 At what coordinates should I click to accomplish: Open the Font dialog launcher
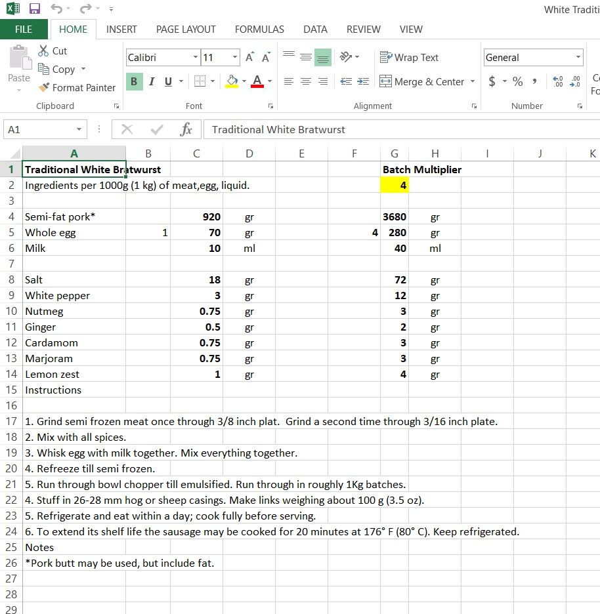(x=270, y=106)
